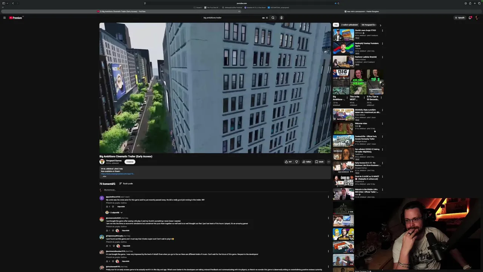Open the YouTube hamburger guide menu
This screenshot has width=483, height=272.
pos(5,18)
